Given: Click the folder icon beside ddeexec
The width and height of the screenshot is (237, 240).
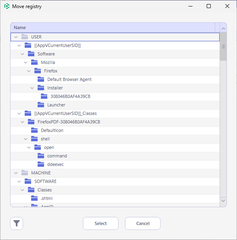Looking at the screenshot, I should [41, 164].
